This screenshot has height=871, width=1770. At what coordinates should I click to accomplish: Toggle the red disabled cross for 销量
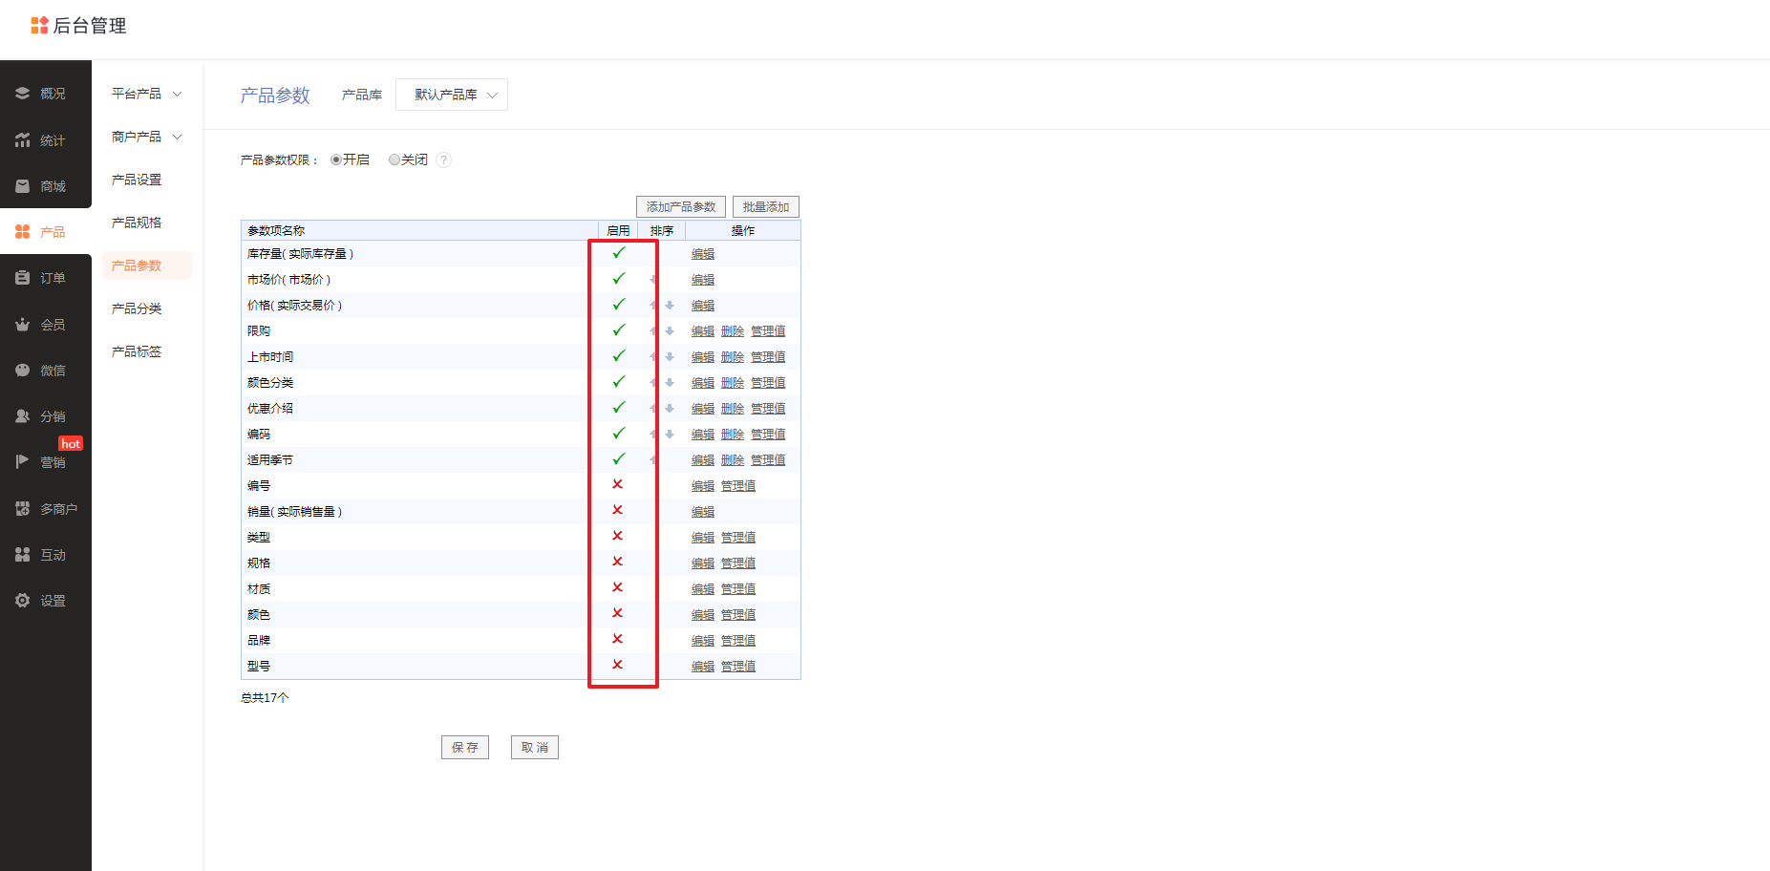pos(618,510)
